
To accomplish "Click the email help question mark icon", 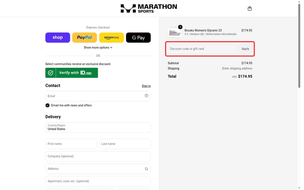I will click(x=146, y=96).
